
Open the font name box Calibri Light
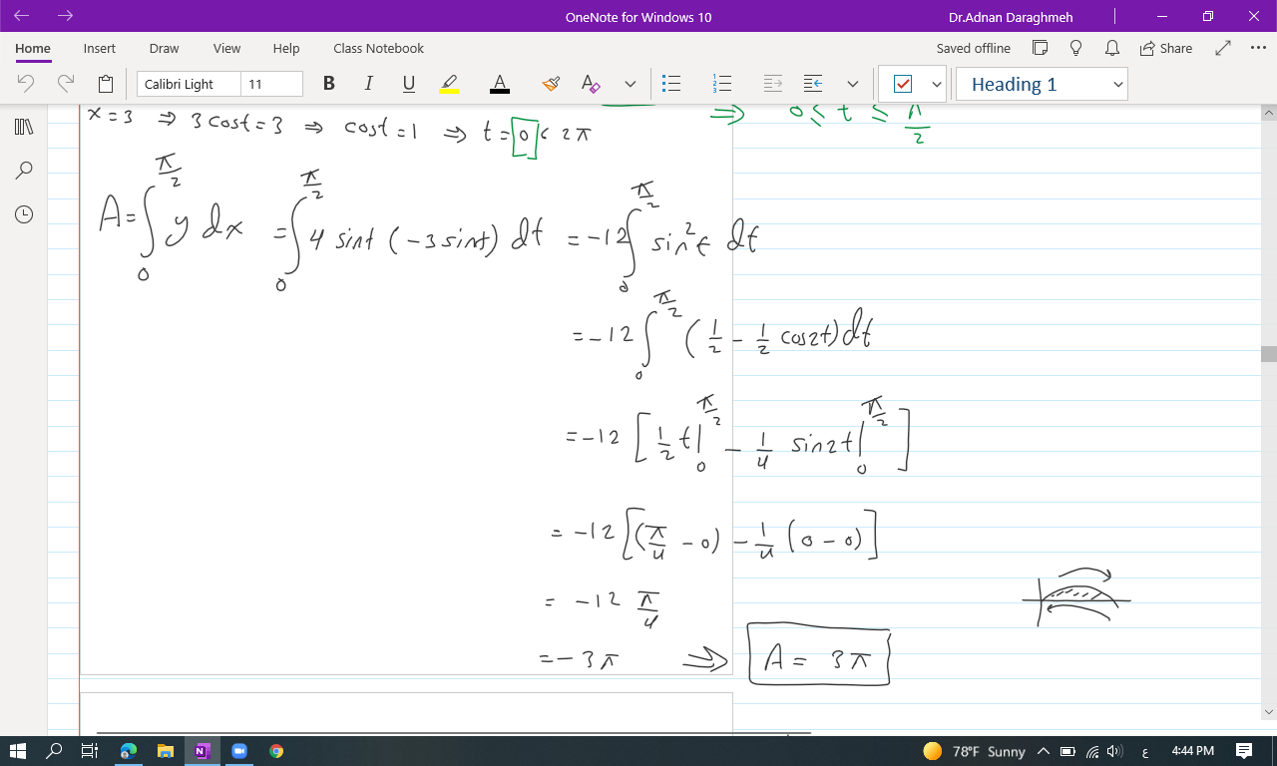[189, 84]
